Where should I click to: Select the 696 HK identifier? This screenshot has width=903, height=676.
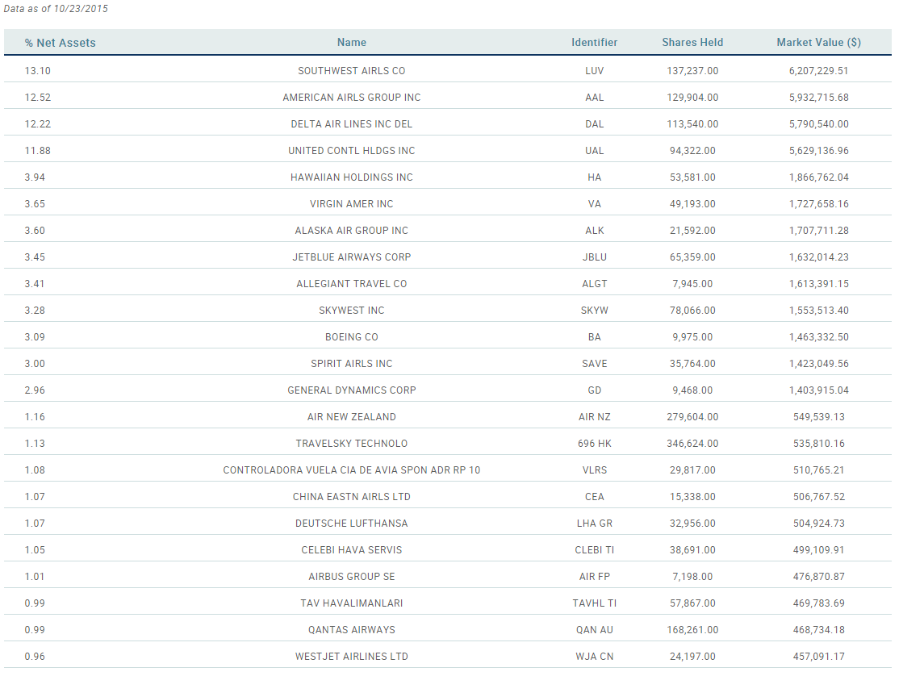(x=594, y=444)
